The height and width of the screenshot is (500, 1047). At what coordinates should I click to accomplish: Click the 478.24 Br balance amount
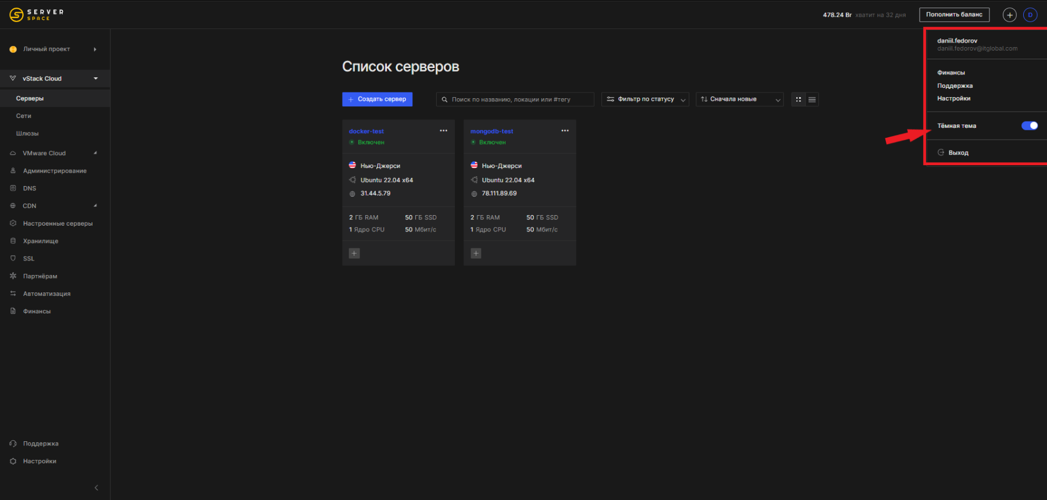point(837,15)
